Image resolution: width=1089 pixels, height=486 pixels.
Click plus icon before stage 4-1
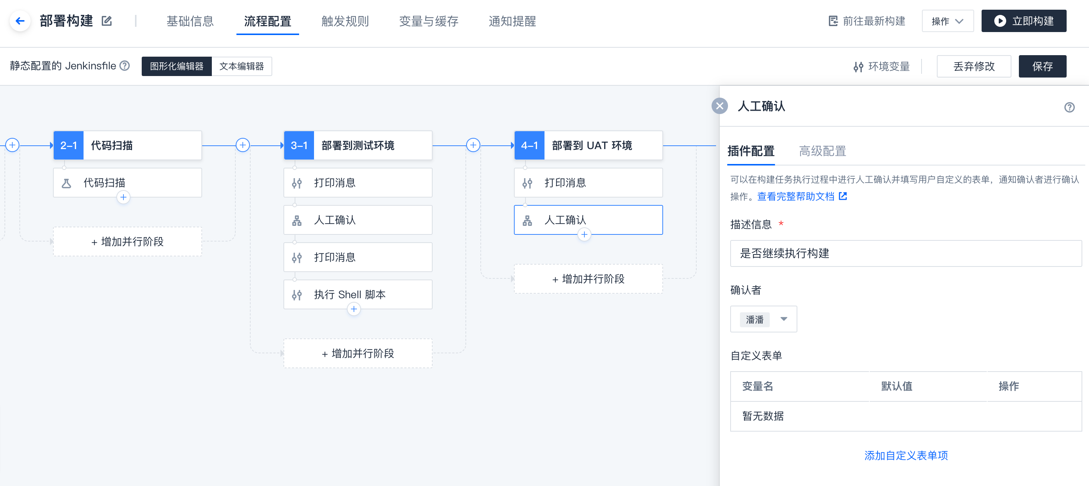pos(473,145)
